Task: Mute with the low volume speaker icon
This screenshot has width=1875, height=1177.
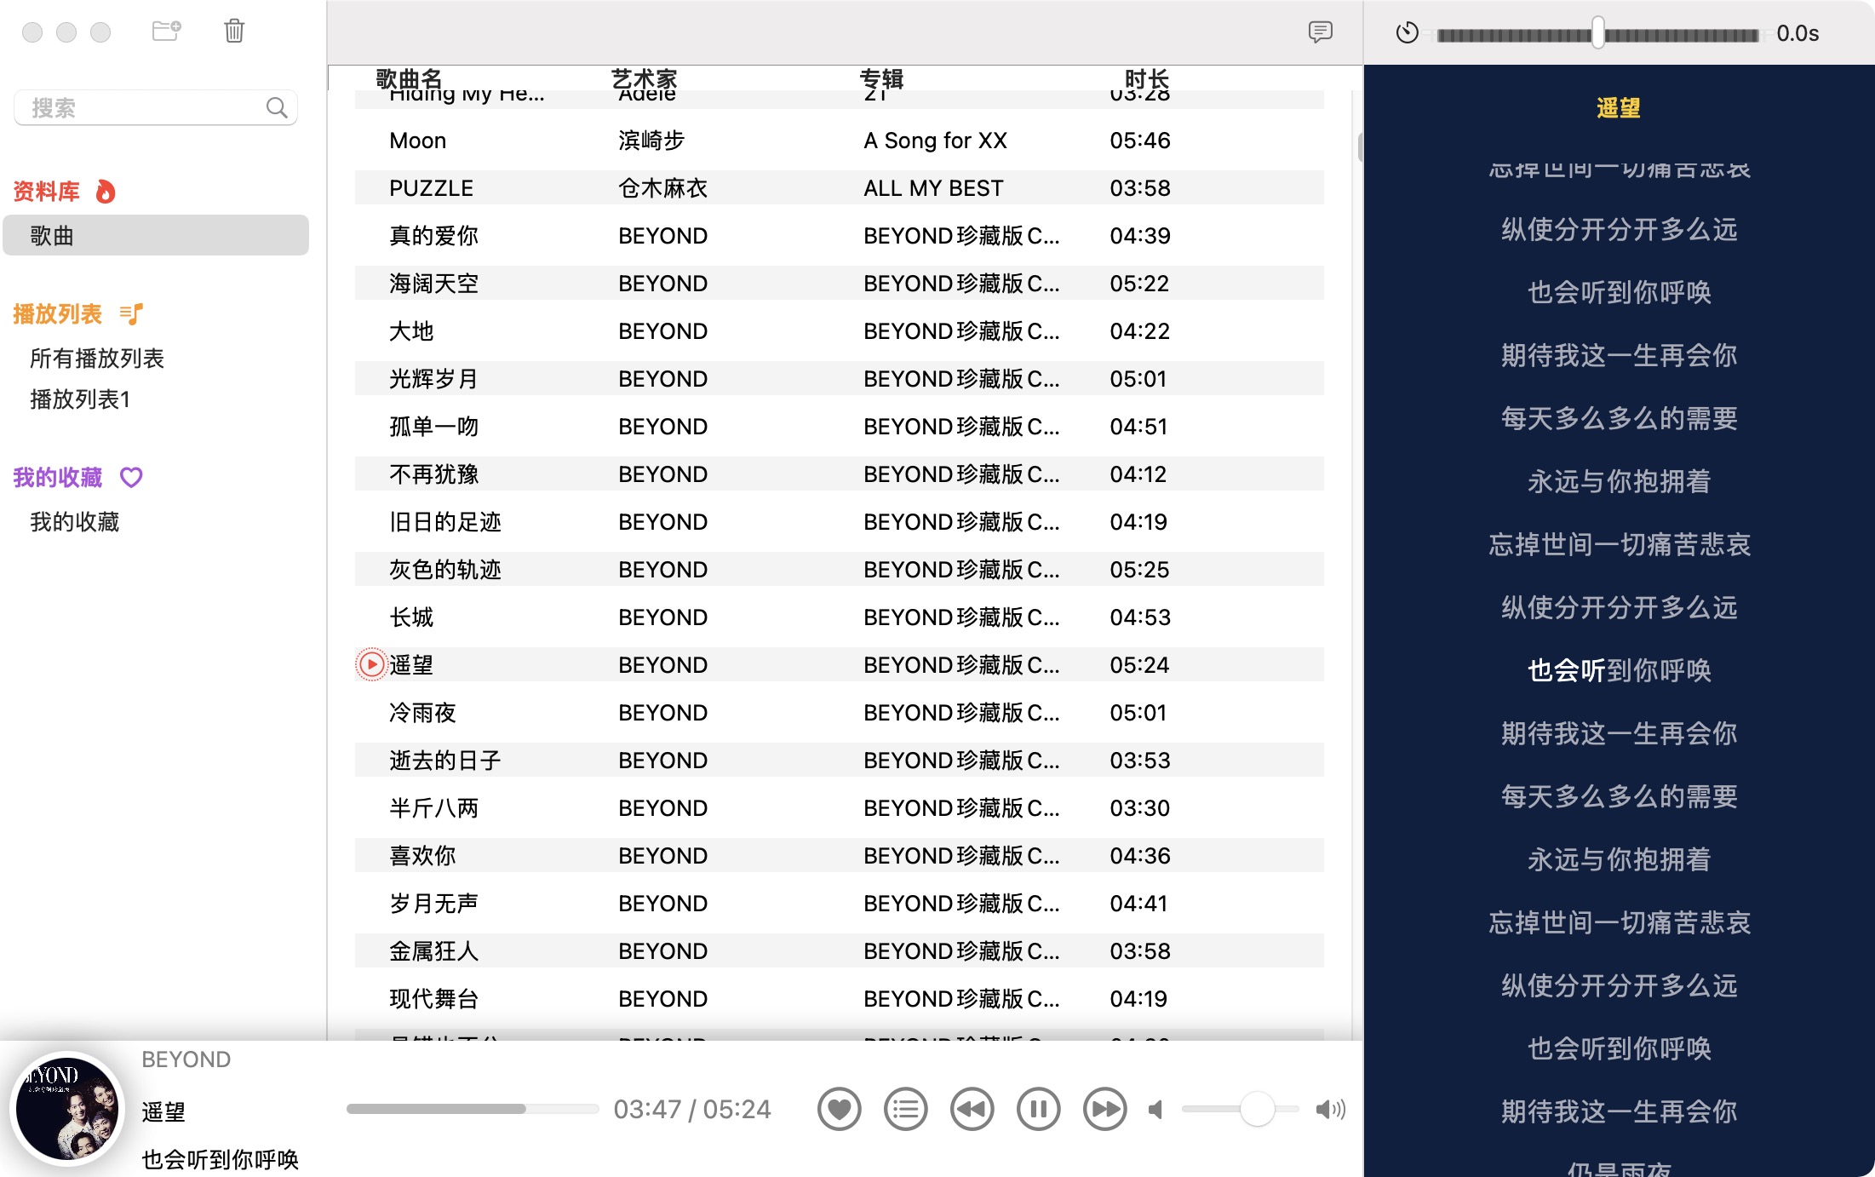Action: coord(1155,1109)
